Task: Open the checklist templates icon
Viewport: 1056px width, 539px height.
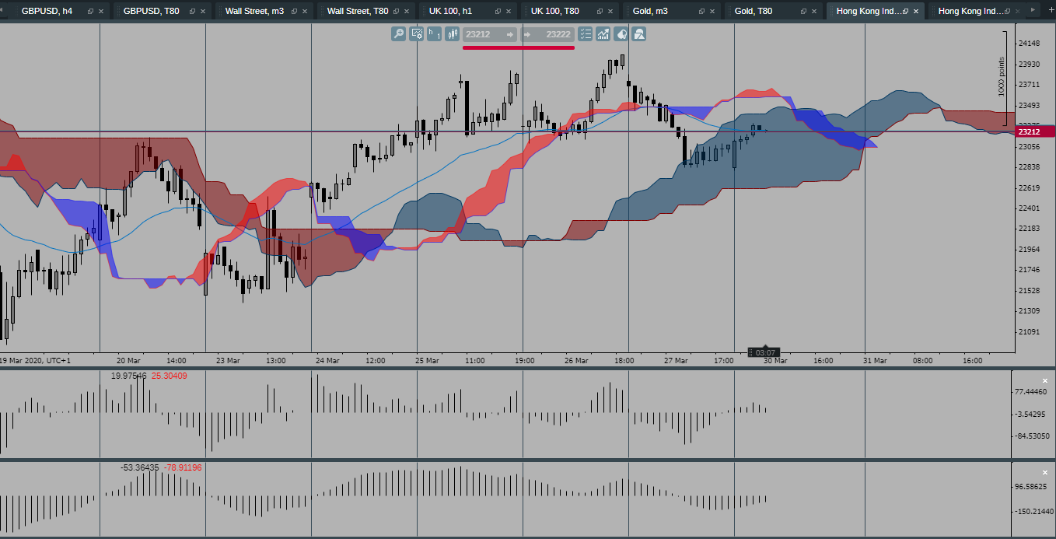Action: [586, 34]
